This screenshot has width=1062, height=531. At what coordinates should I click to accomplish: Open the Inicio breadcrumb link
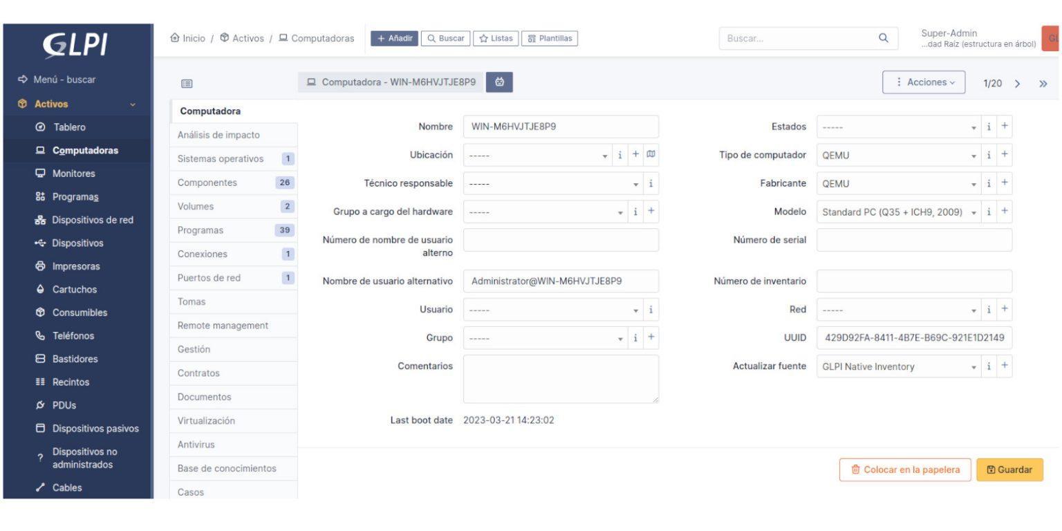point(193,38)
